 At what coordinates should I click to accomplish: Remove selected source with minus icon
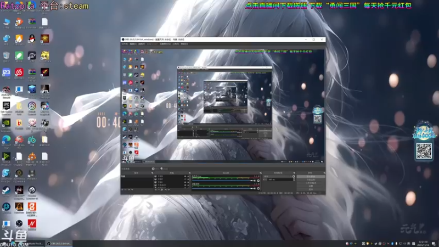tap(159, 189)
